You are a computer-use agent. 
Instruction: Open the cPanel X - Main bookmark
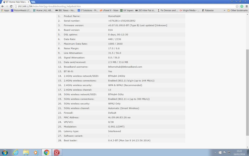[x=109, y=10]
